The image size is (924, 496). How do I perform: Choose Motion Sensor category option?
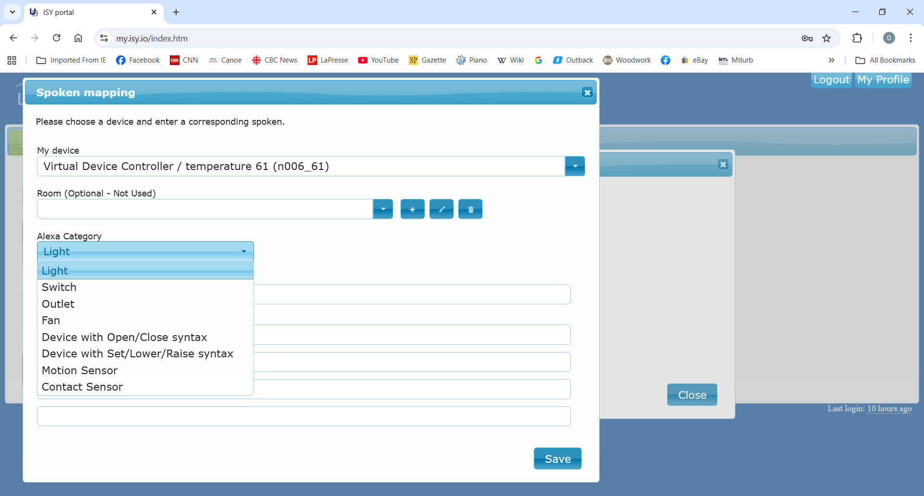point(80,370)
